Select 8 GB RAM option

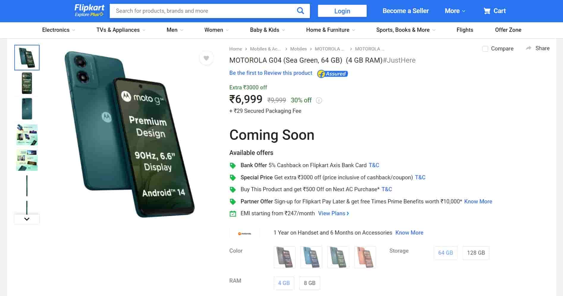(309, 283)
